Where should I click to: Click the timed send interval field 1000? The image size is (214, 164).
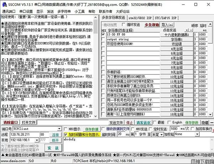(x=174, y=129)
